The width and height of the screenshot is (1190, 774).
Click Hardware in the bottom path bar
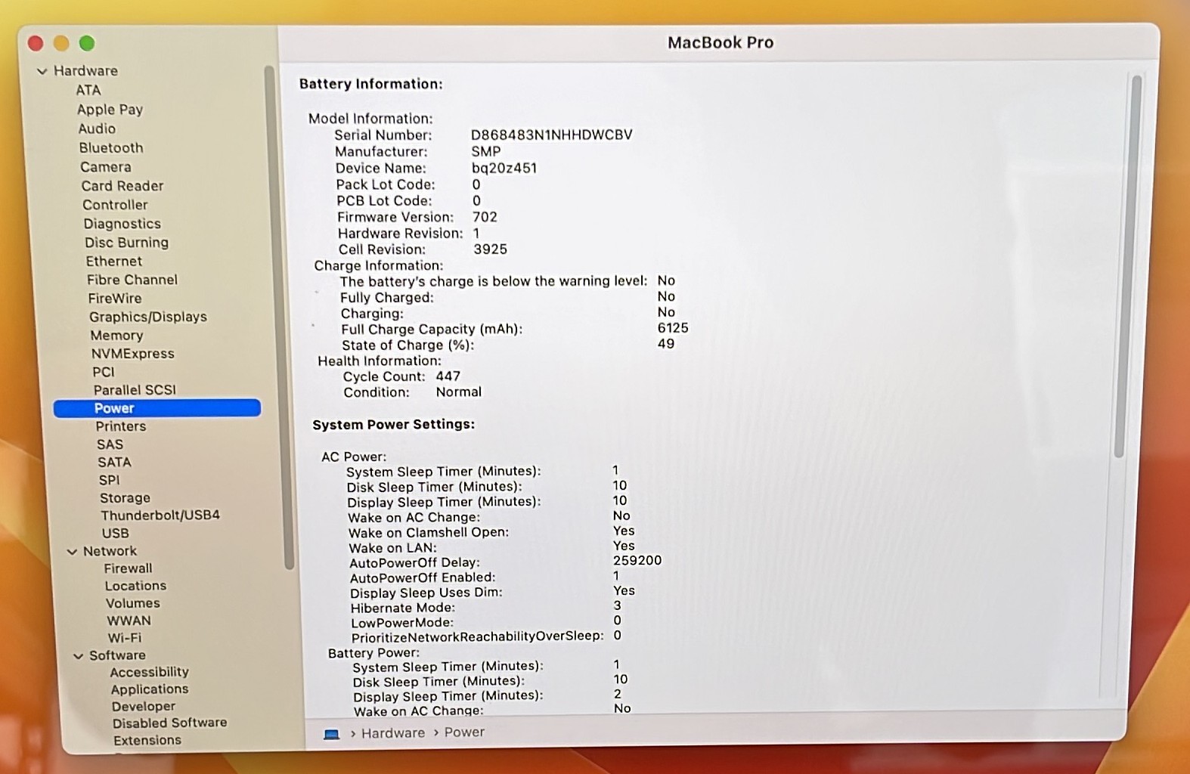[393, 732]
